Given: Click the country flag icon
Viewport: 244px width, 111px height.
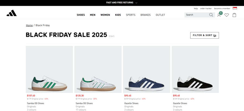Looking at the screenshot, I should [x=235, y=8].
